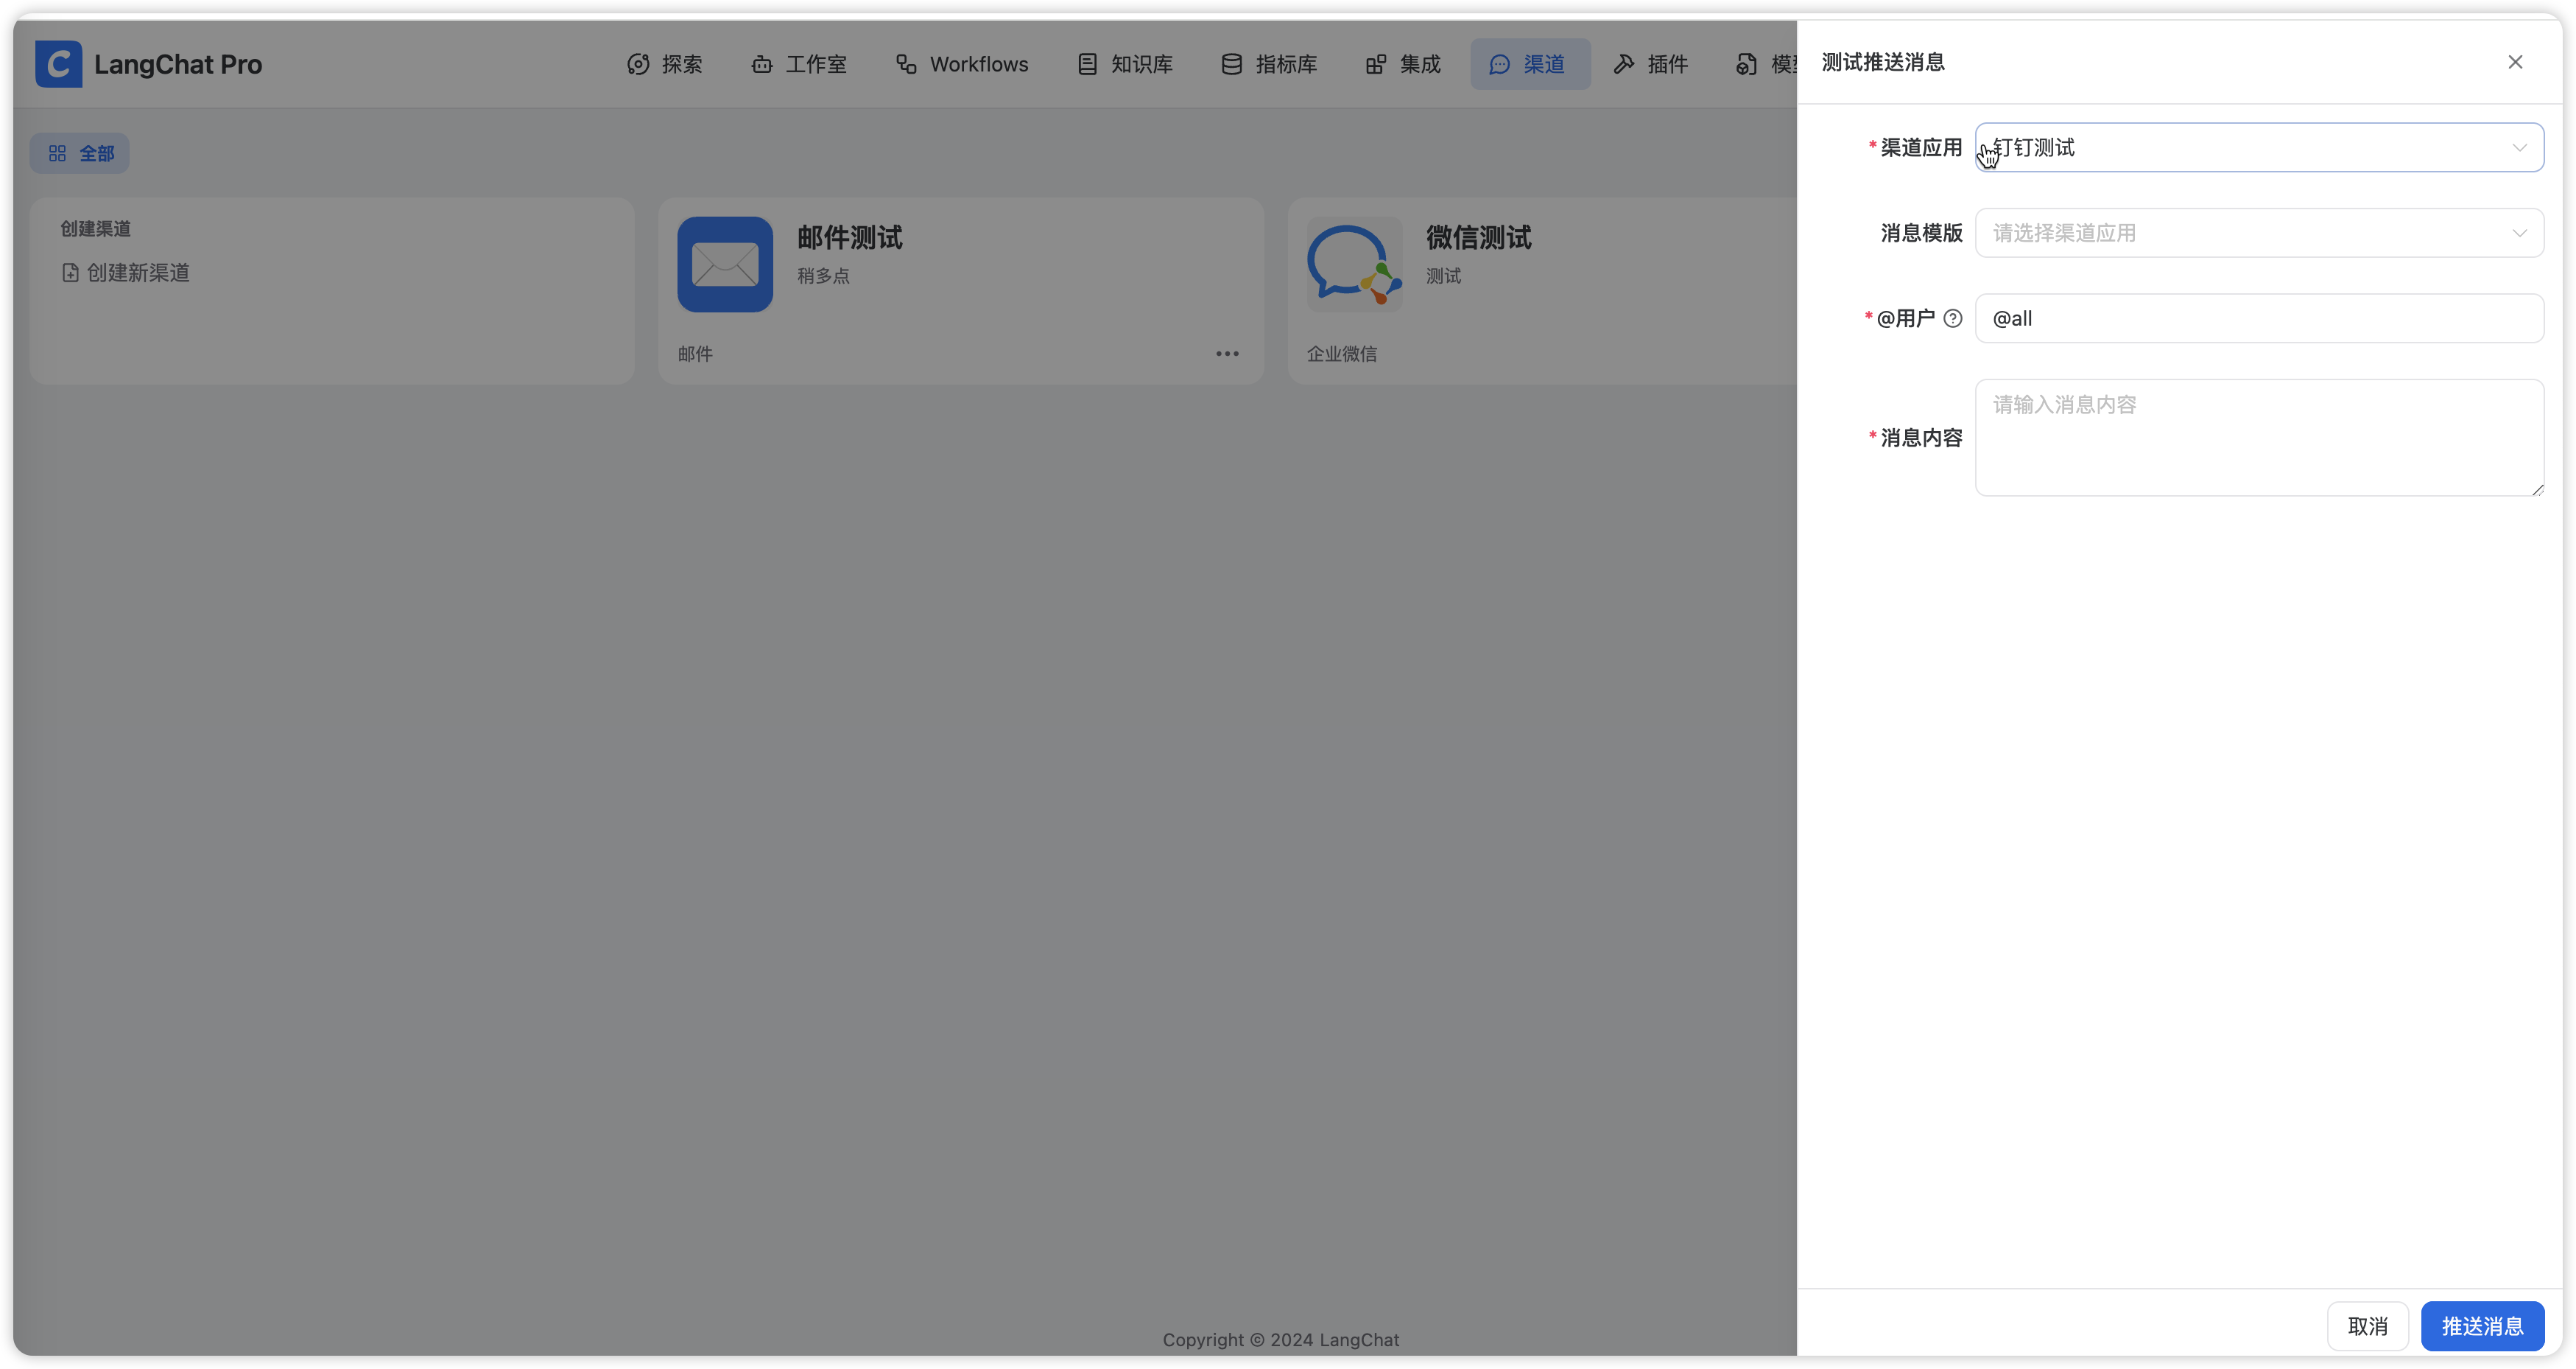Click the 创建新渠道 file-plus icon
Screen dimensions: 2576x1369
(x=70, y=273)
